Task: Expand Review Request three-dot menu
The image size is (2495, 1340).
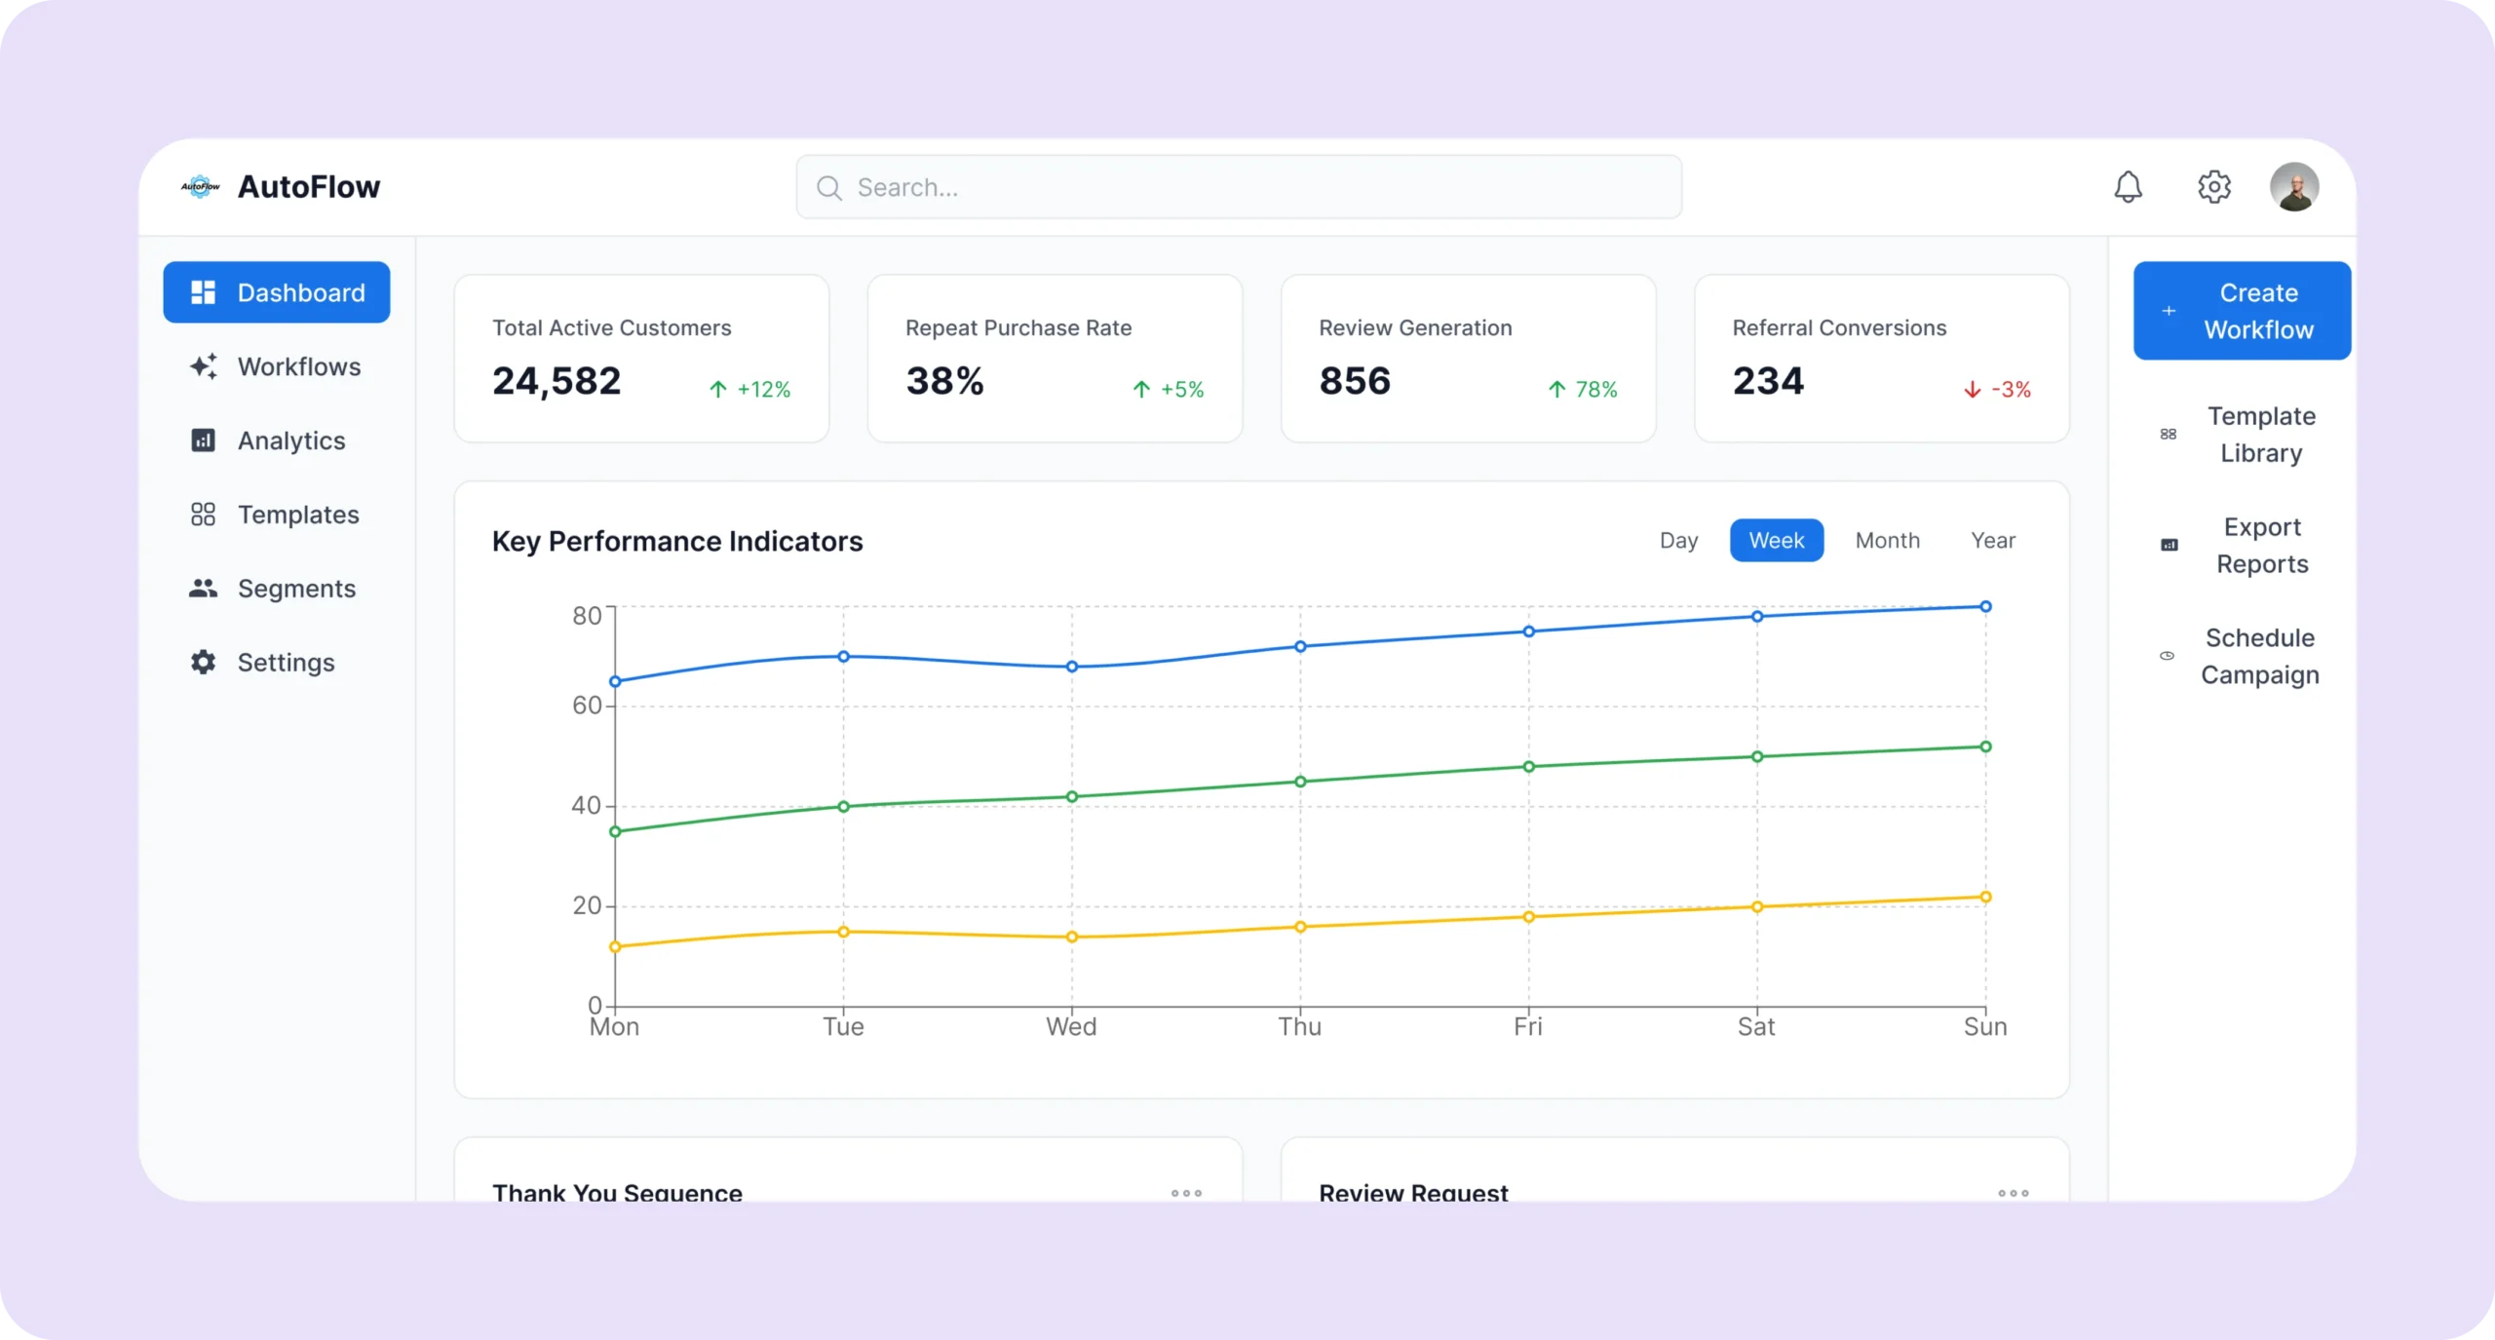Action: click(x=2013, y=1193)
